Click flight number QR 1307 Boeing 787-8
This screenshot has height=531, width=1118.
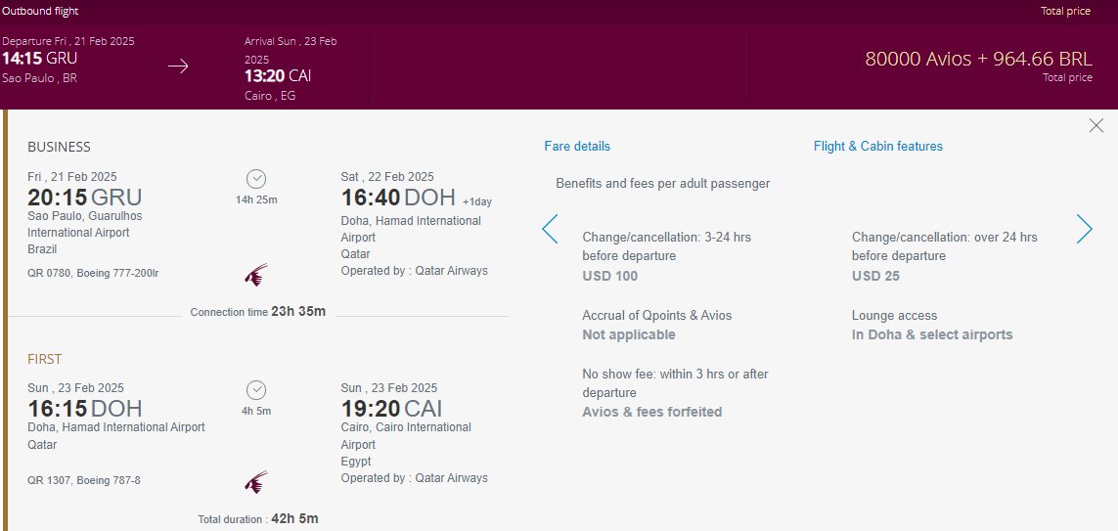(84, 480)
